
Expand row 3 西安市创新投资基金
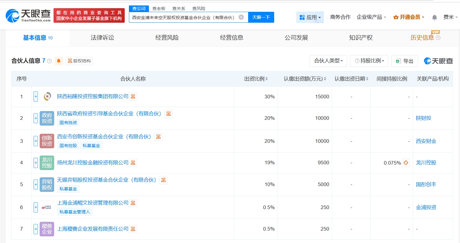(x=36, y=141)
